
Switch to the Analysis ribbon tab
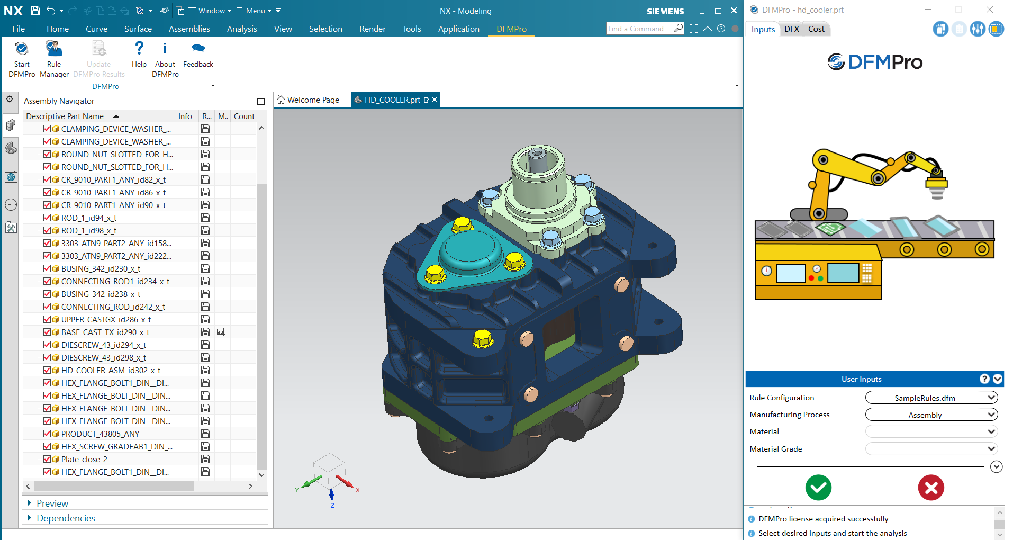pos(242,29)
